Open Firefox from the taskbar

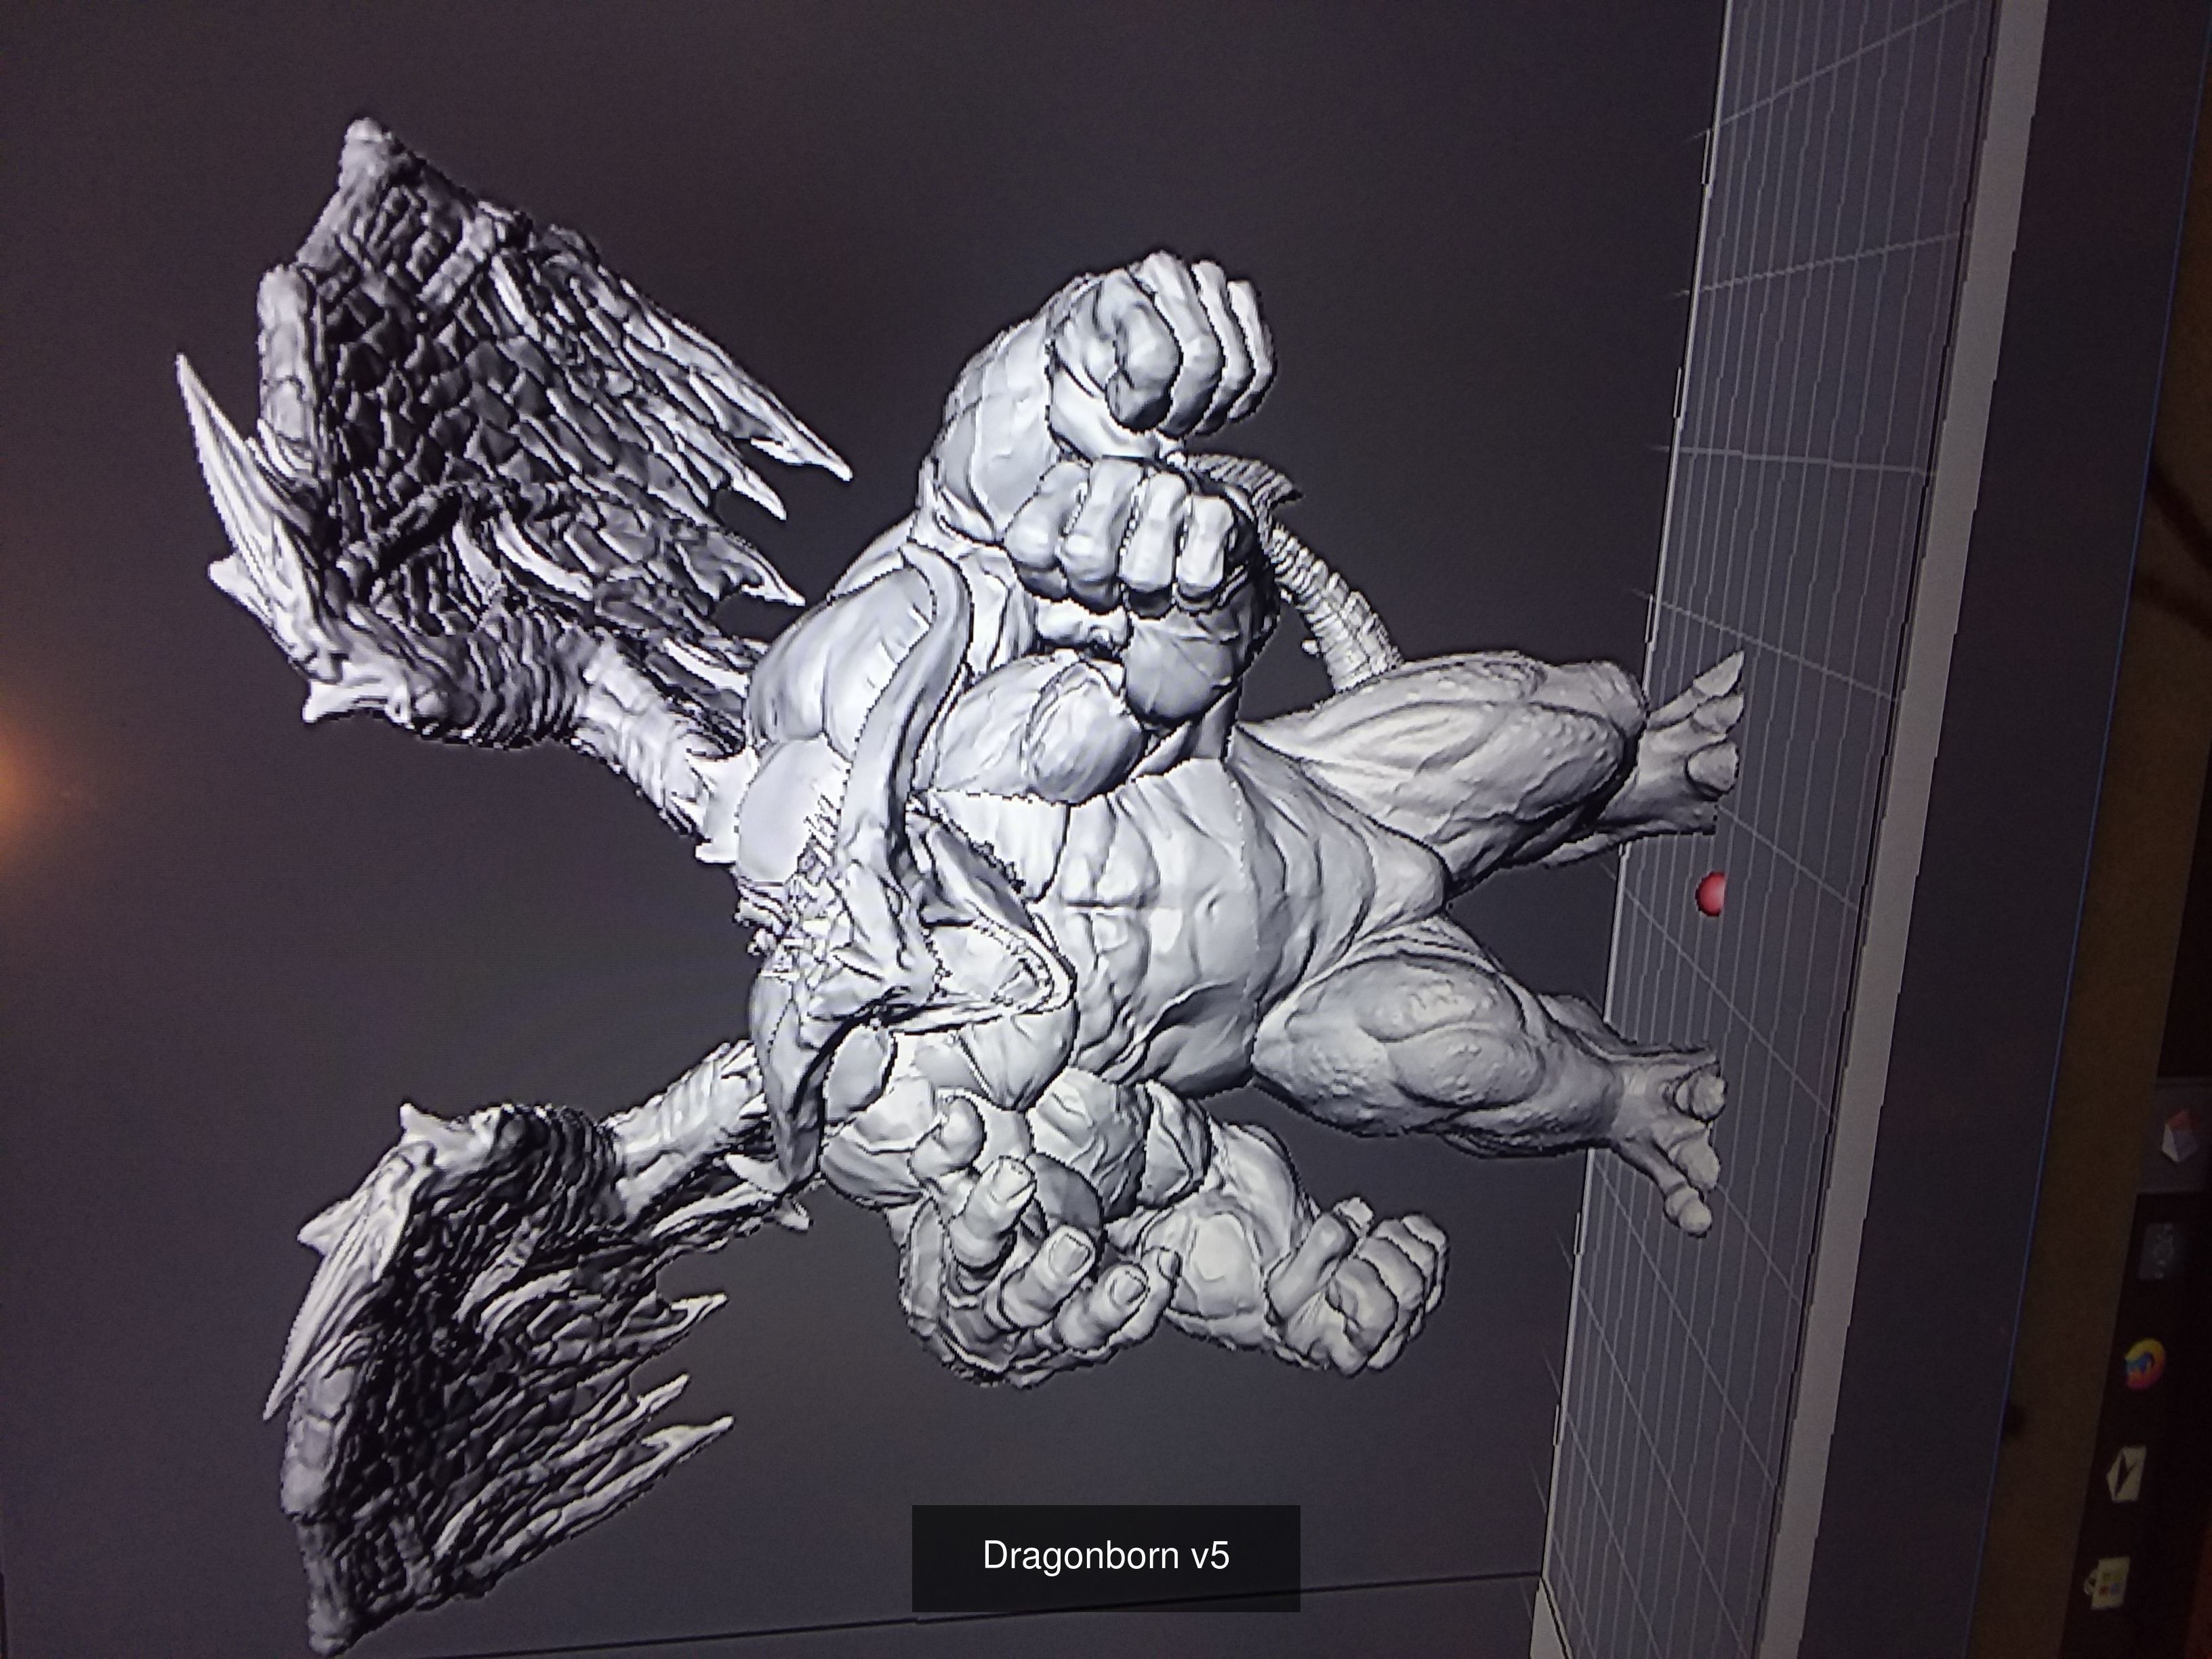point(2145,1364)
